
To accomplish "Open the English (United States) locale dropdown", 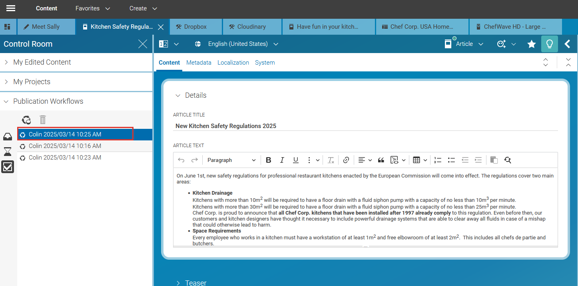I will tap(237, 44).
